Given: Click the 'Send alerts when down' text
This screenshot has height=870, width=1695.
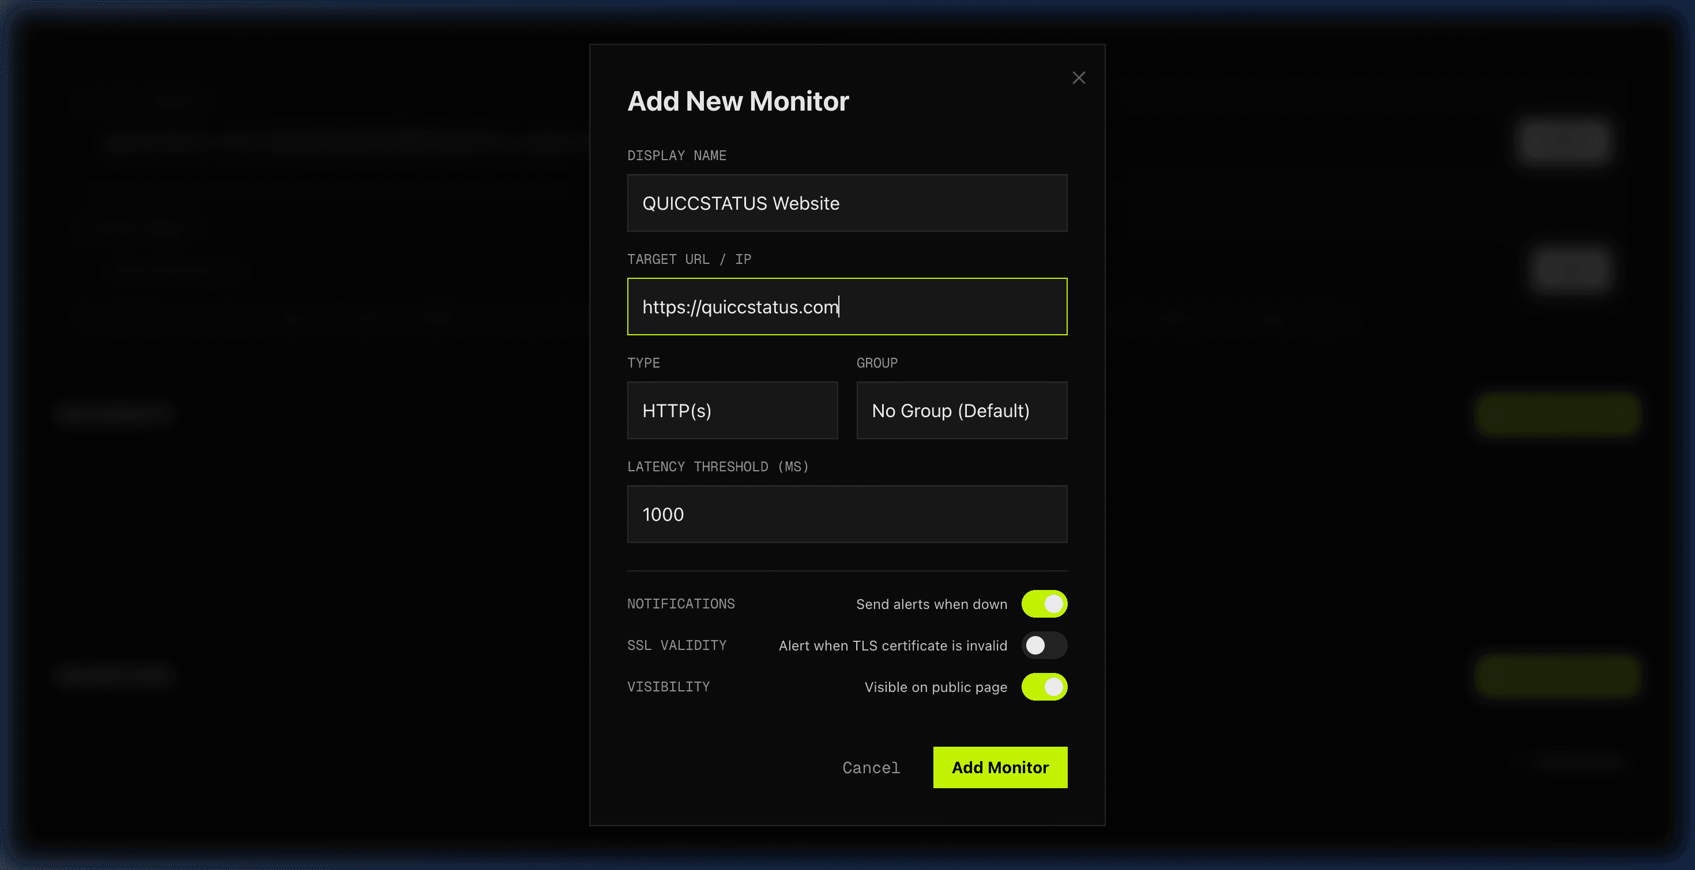Looking at the screenshot, I should click(931, 604).
